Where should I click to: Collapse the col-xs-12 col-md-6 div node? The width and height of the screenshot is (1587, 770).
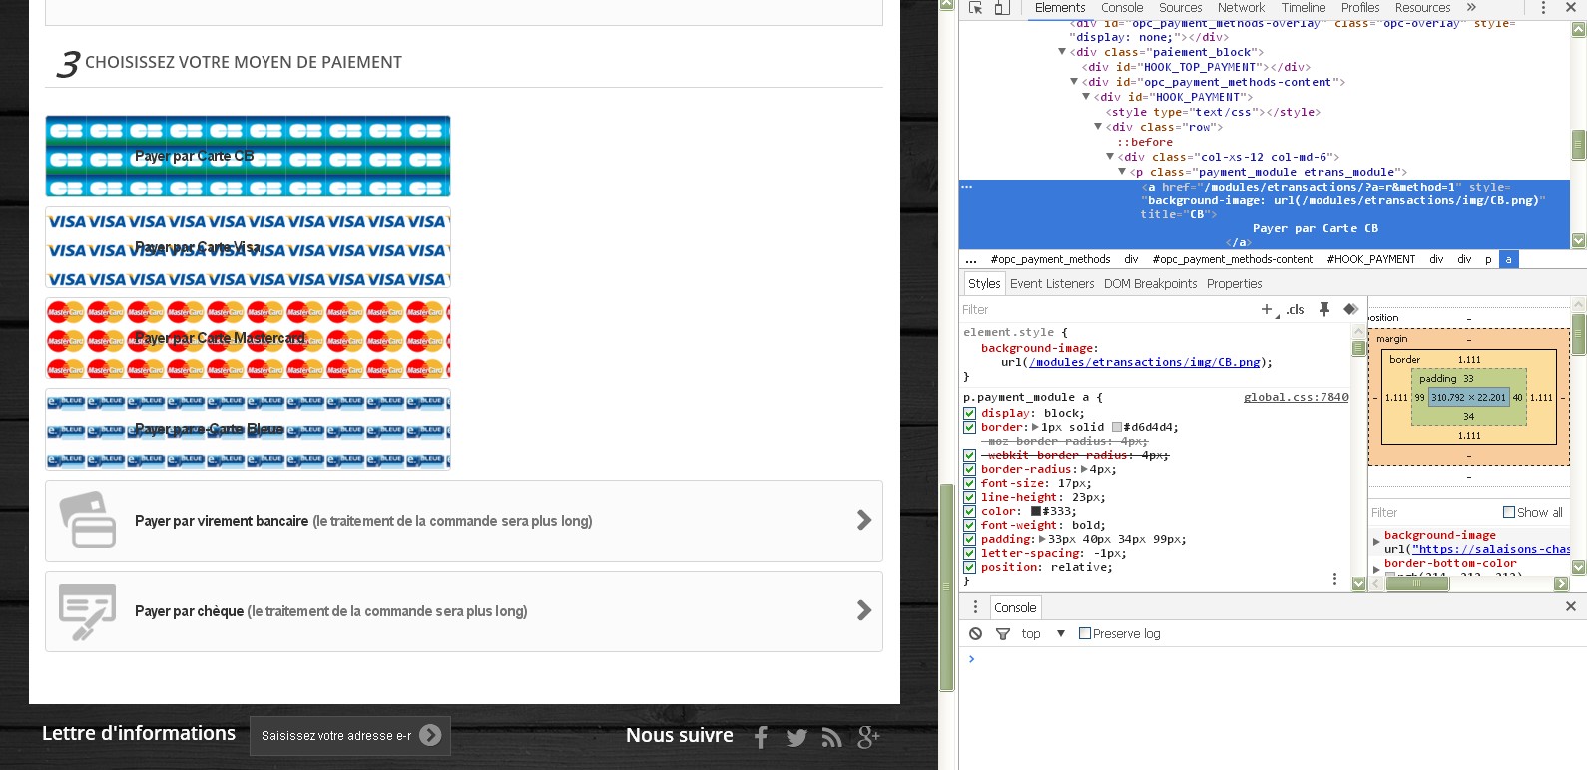(1110, 157)
